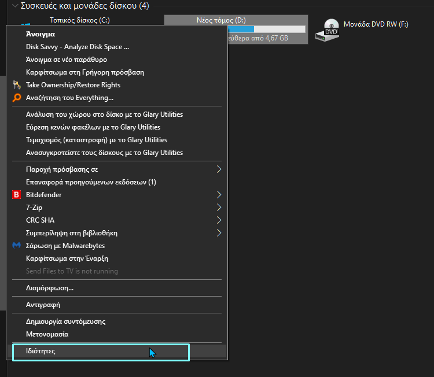Expand the Παροχή πρόσβασης σε submenu arrow
Viewport: 434px width, 377px height.
tap(219, 169)
